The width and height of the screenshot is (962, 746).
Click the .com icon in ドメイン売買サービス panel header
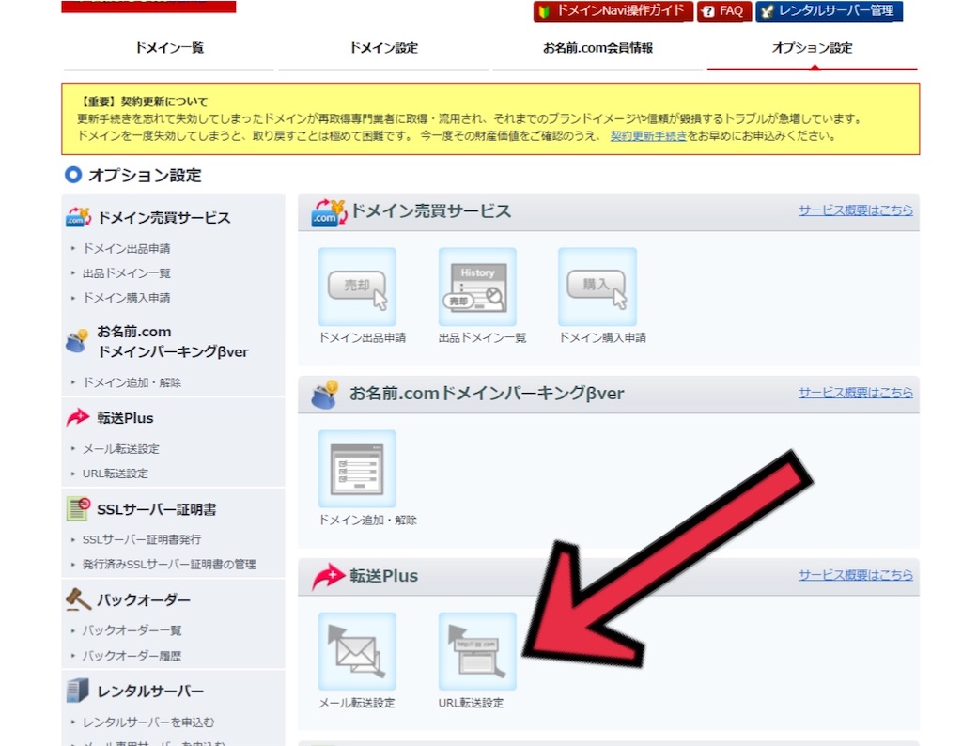click(x=329, y=212)
